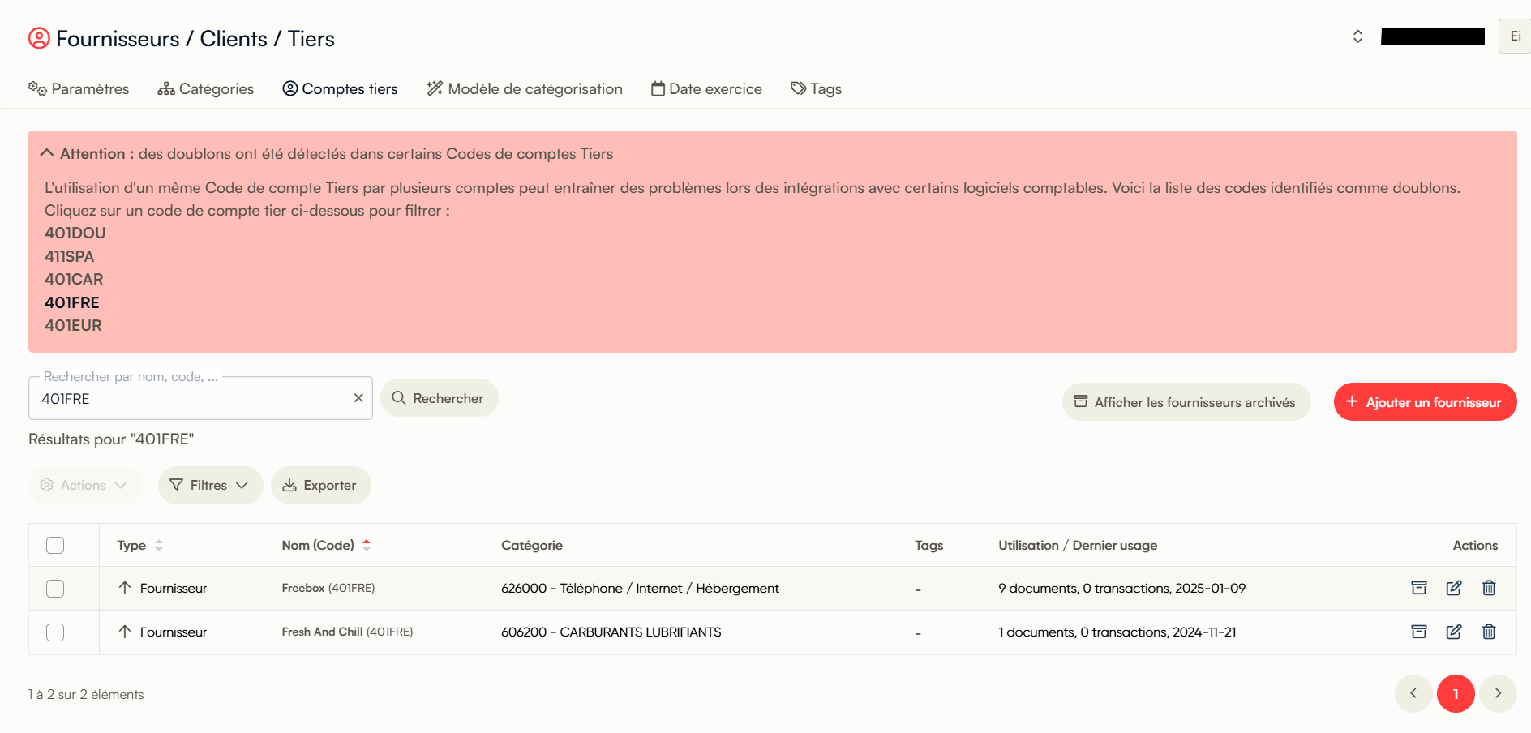Open the Modèle de catégorisation tab
Image resolution: width=1531 pixels, height=733 pixels.
[x=525, y=89]
